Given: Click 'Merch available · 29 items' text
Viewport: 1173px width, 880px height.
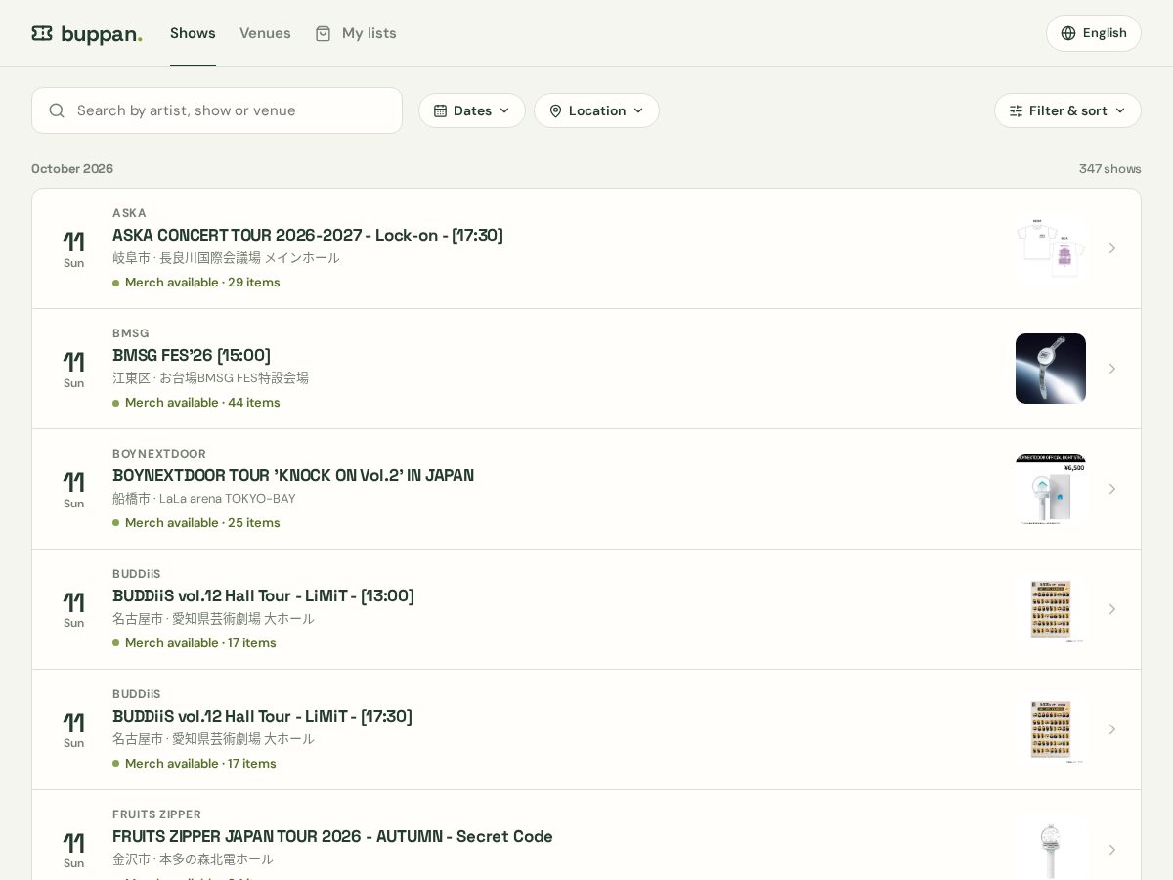Looking at the screenshot, I should click(202, 283).
